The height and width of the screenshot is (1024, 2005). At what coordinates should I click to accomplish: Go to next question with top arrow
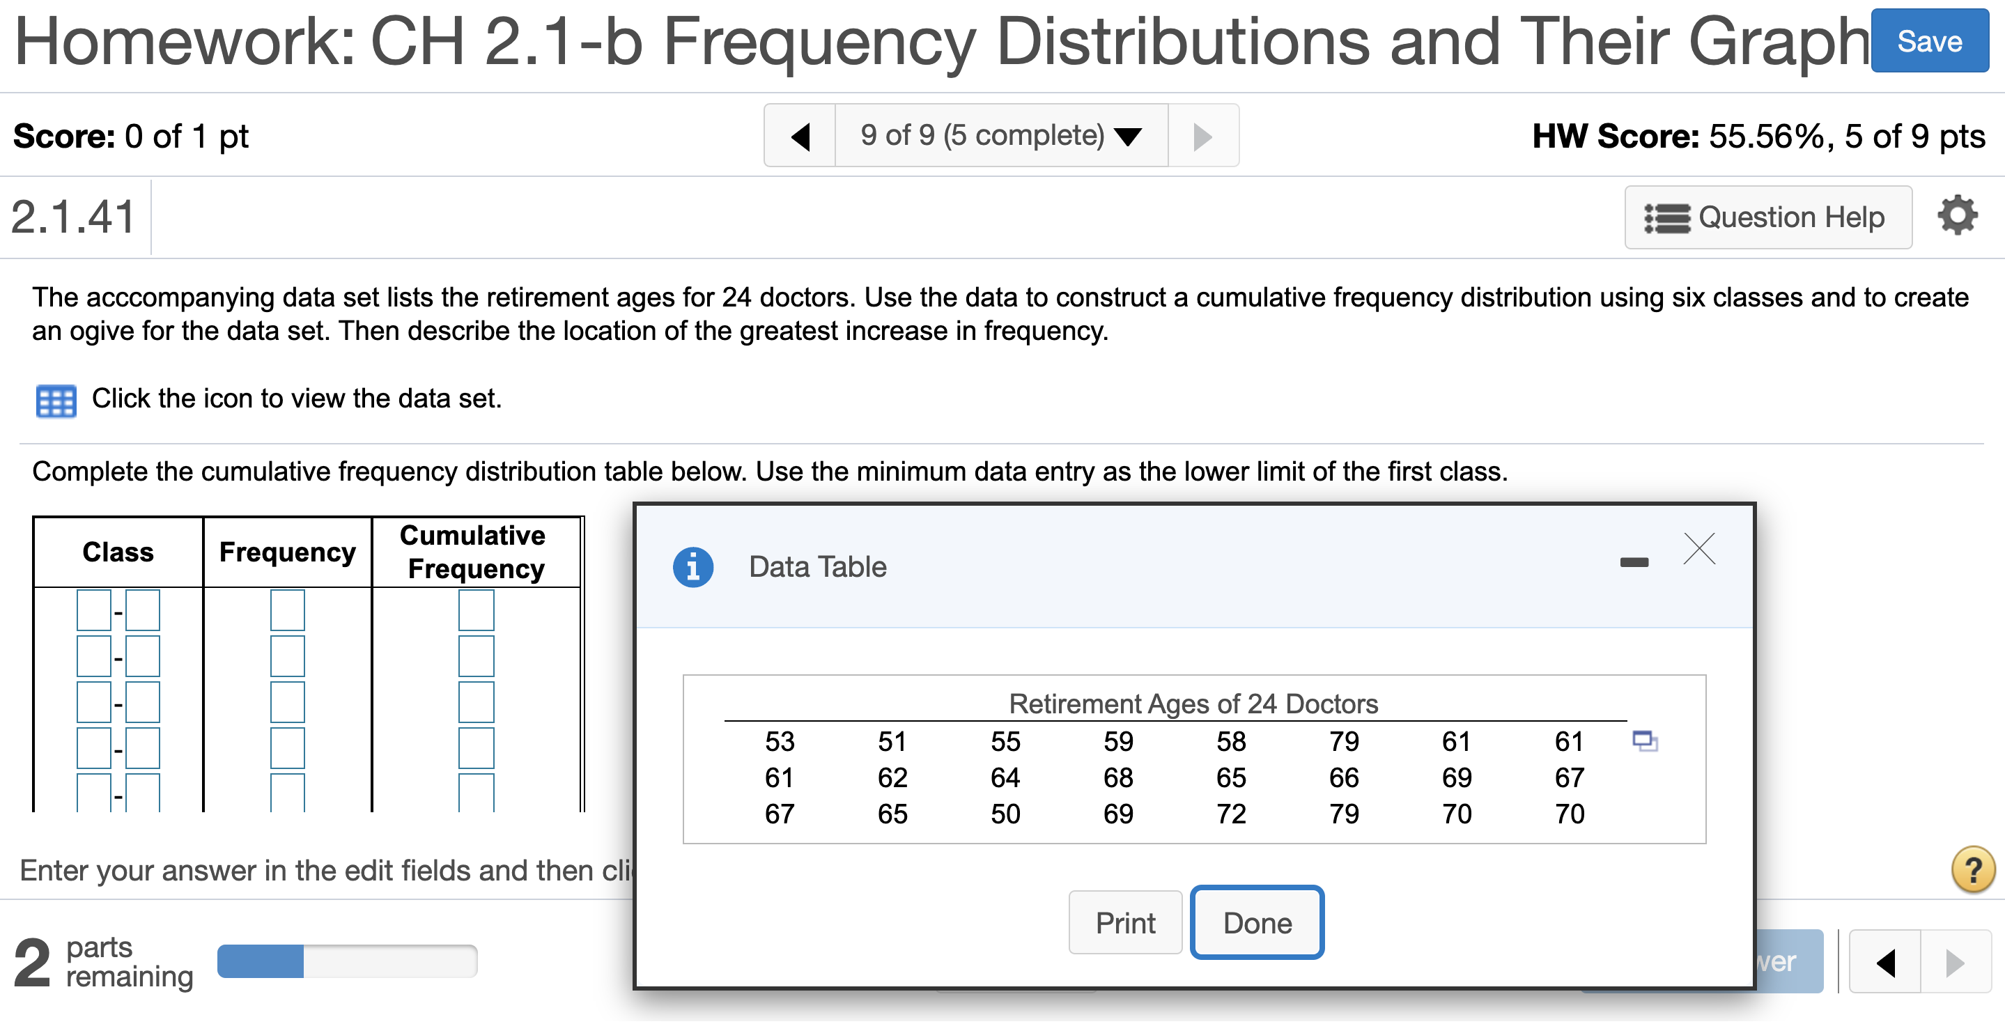click(x=1202, y=136)
